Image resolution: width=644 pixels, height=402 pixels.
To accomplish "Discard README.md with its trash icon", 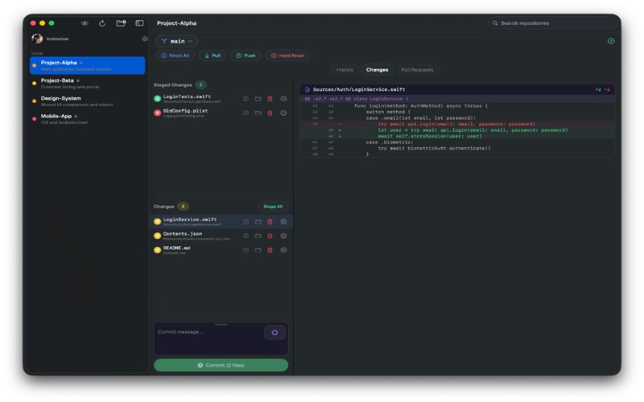I will (270, 250).
